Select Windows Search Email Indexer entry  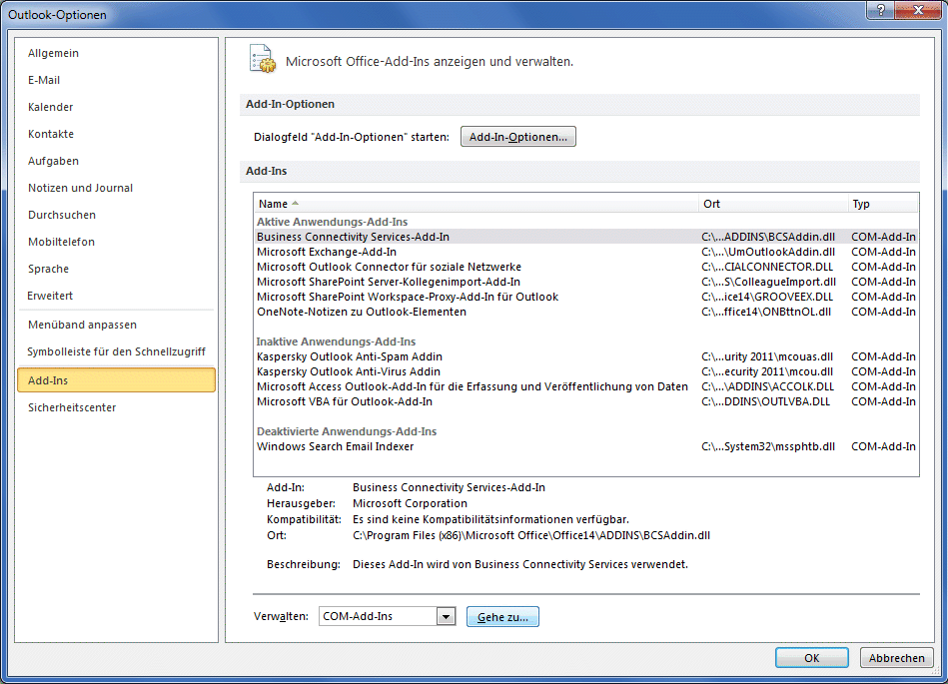click(335, 446)
